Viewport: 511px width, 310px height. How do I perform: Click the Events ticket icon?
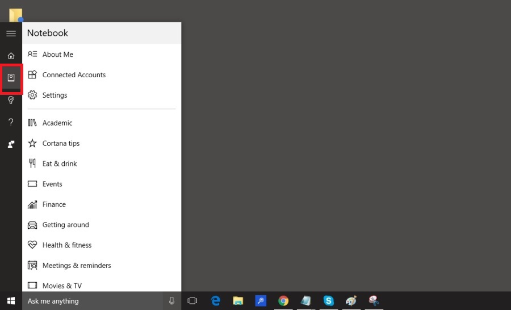(x=32, y=184)
